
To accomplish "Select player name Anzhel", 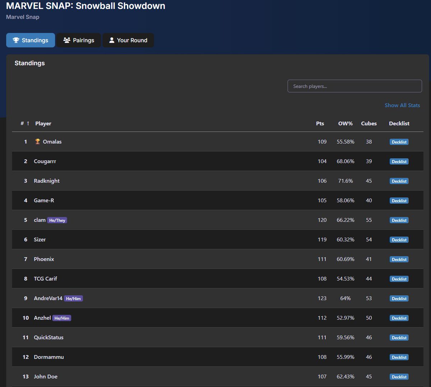I will (42, 318).
